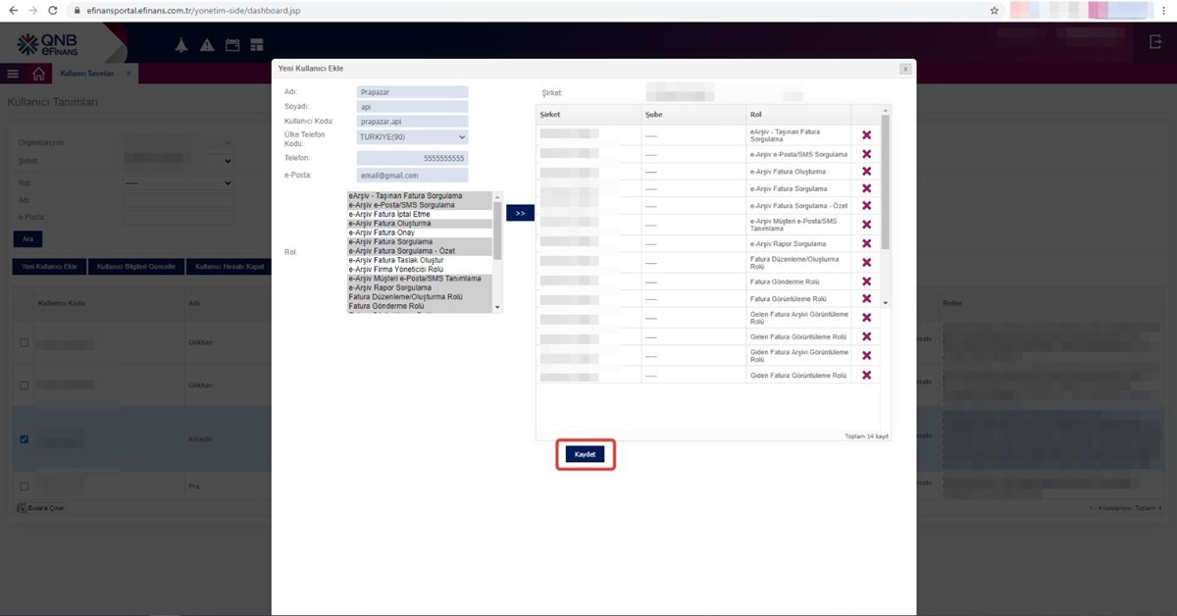The image size is (1177, 616).
Task: Go to home via the house icon
Action: tap(38, 74)
